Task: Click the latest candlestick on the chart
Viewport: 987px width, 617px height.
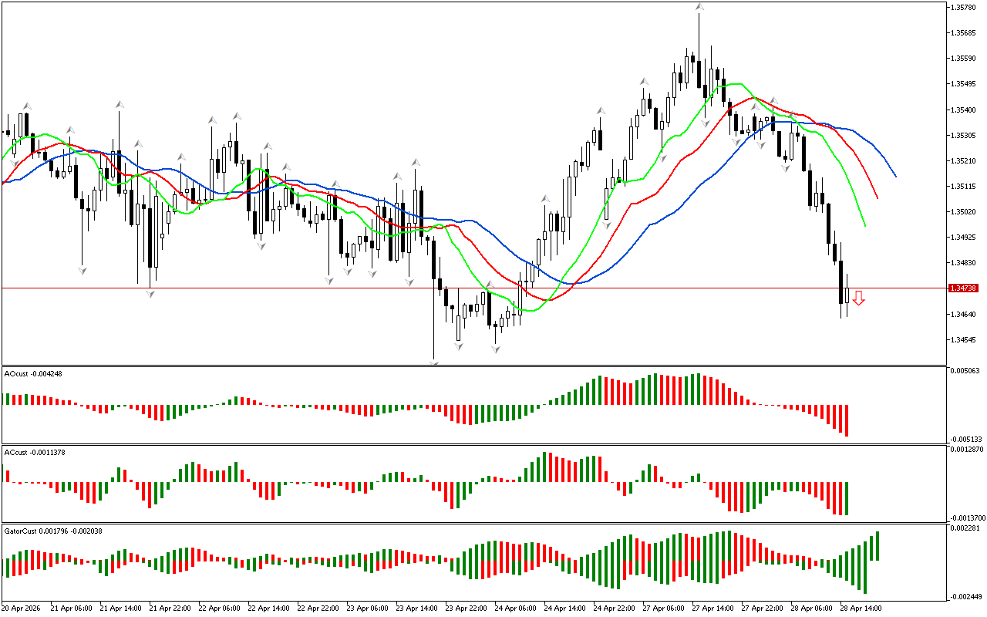Action: [847, 295]
